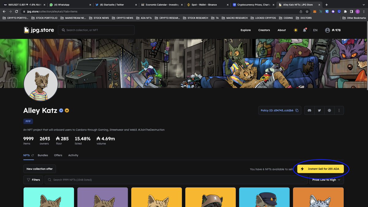Click the PFP tag
This screenshot has width=368, height=207.
(x=28, y=121)
